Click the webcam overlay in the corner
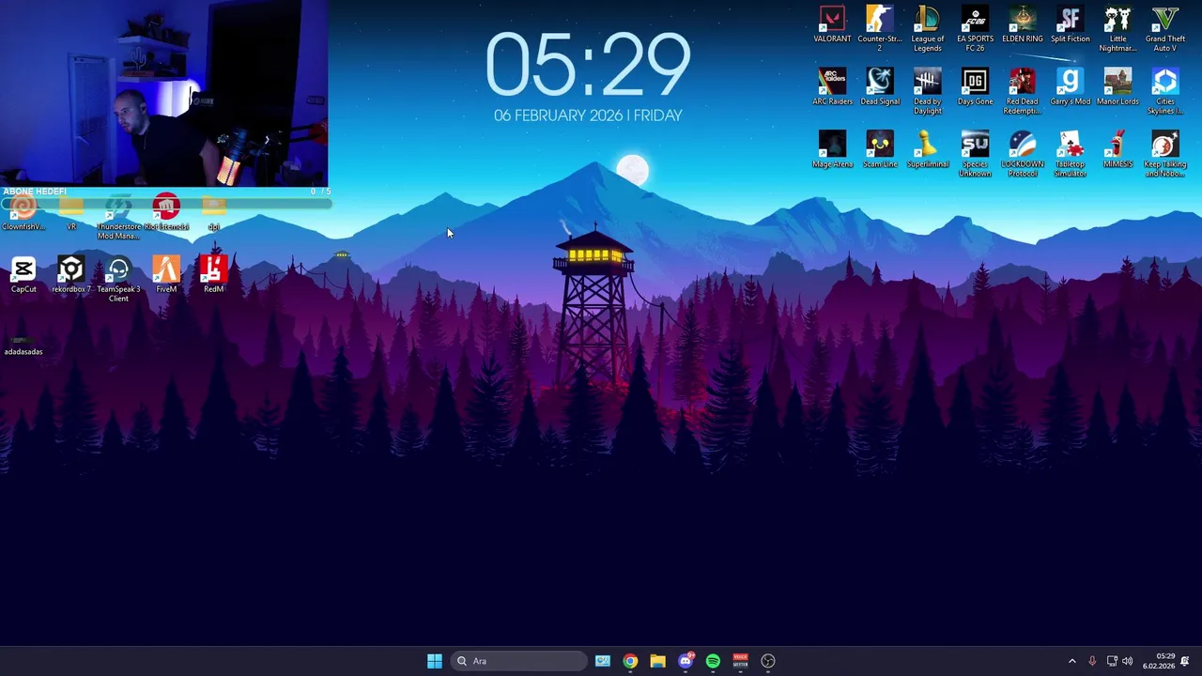The image size is (1202, 676). (x=164, y=93)
